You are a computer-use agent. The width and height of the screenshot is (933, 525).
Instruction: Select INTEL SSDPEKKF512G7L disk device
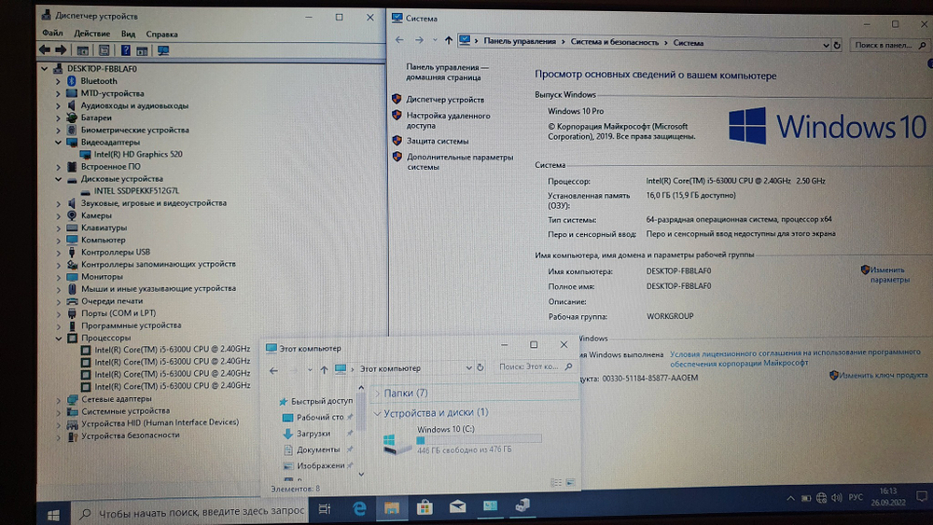[x=136, y=191]
